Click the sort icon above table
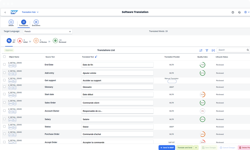This screenshot has height=150, width=250. click(x=201, y=51)
